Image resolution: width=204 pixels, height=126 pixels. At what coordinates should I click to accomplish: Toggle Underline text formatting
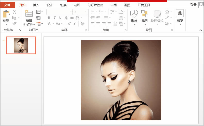(60, 18)
